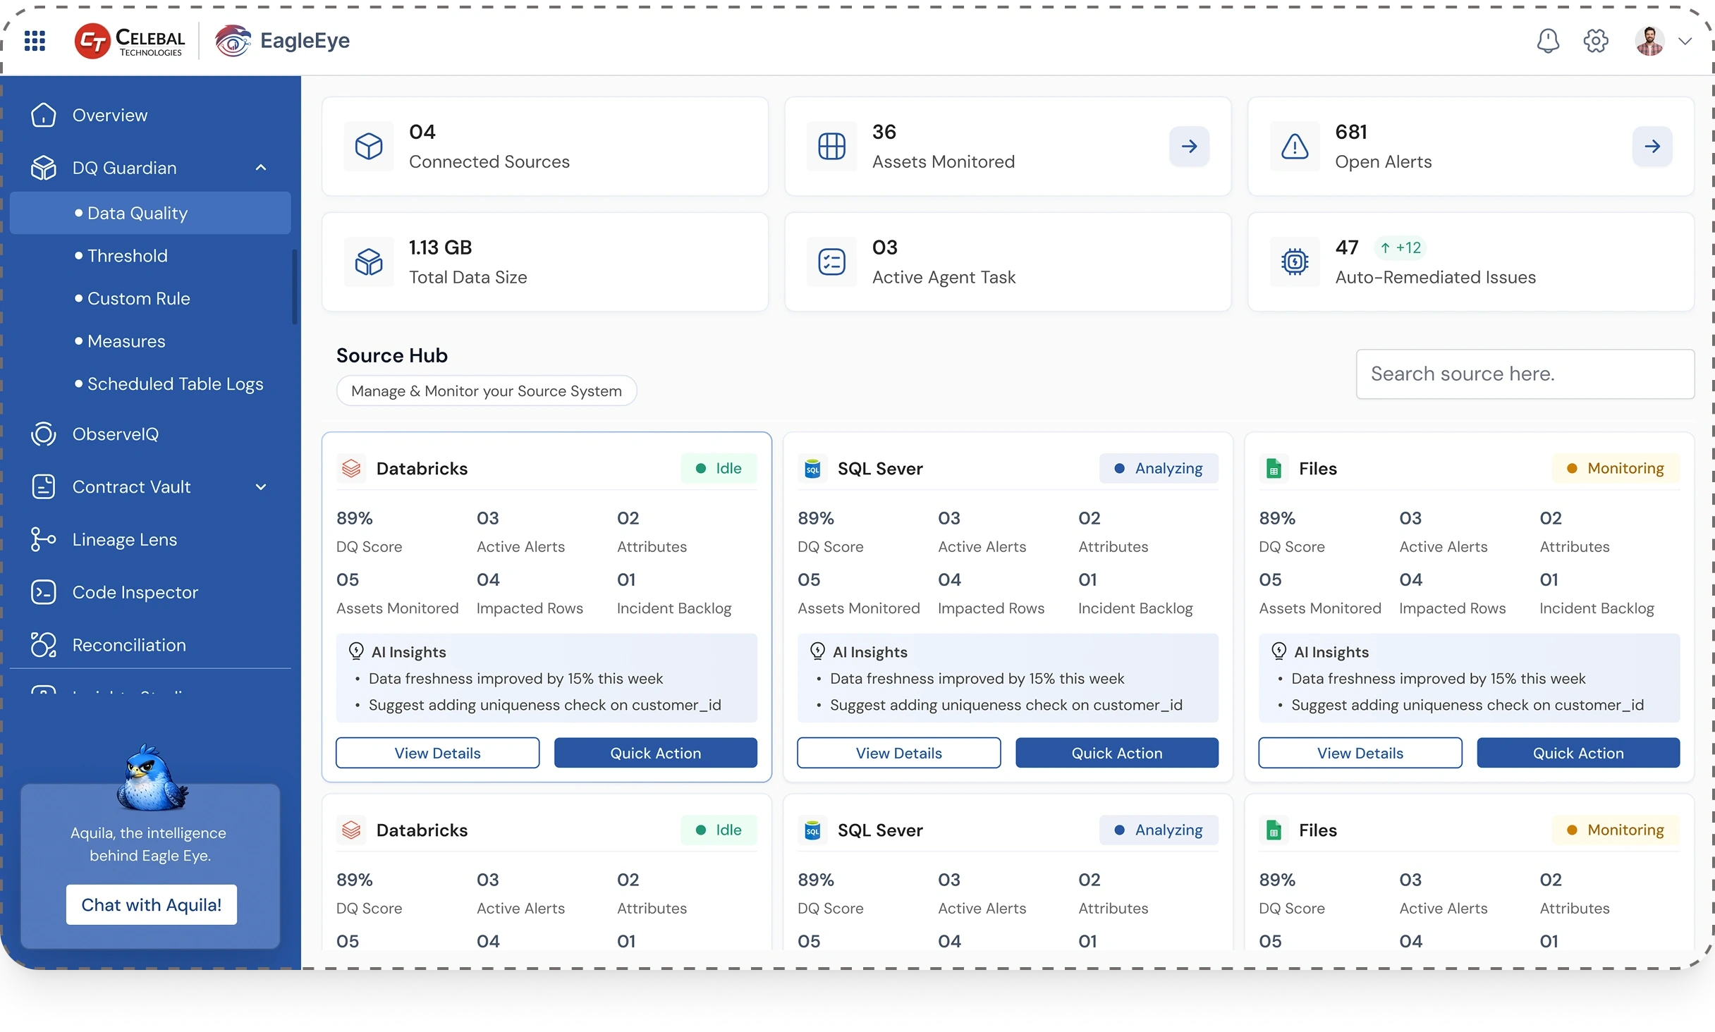Open Custom Rule submenu item
This screenshot has height=1032, width=1715.
coord(138,299)
